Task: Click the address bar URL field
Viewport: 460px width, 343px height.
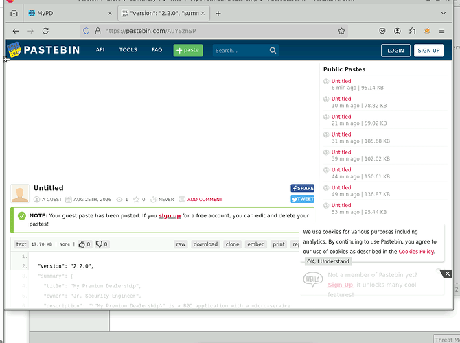Action: (214, 31)
